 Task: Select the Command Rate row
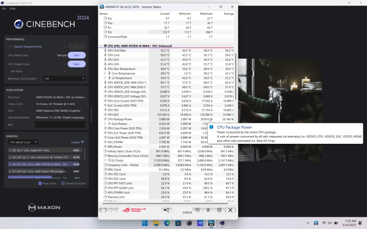(x=166, y=37)
